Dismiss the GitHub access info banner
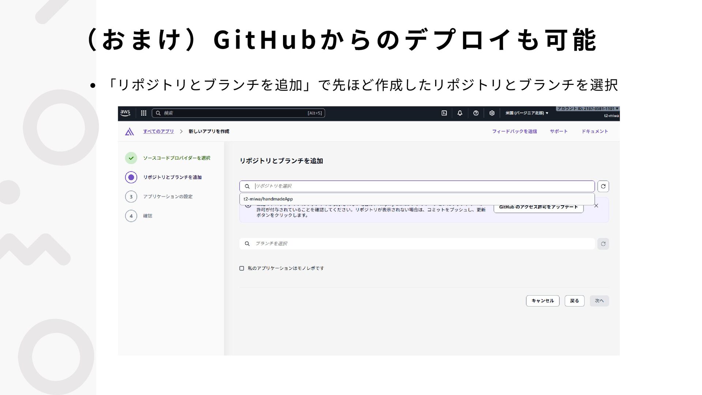 point(596,206)
